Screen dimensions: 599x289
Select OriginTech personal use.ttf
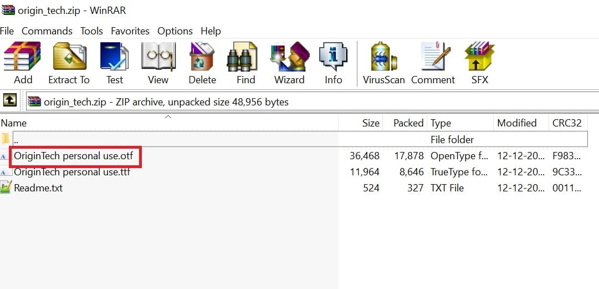tap(72, 172)
